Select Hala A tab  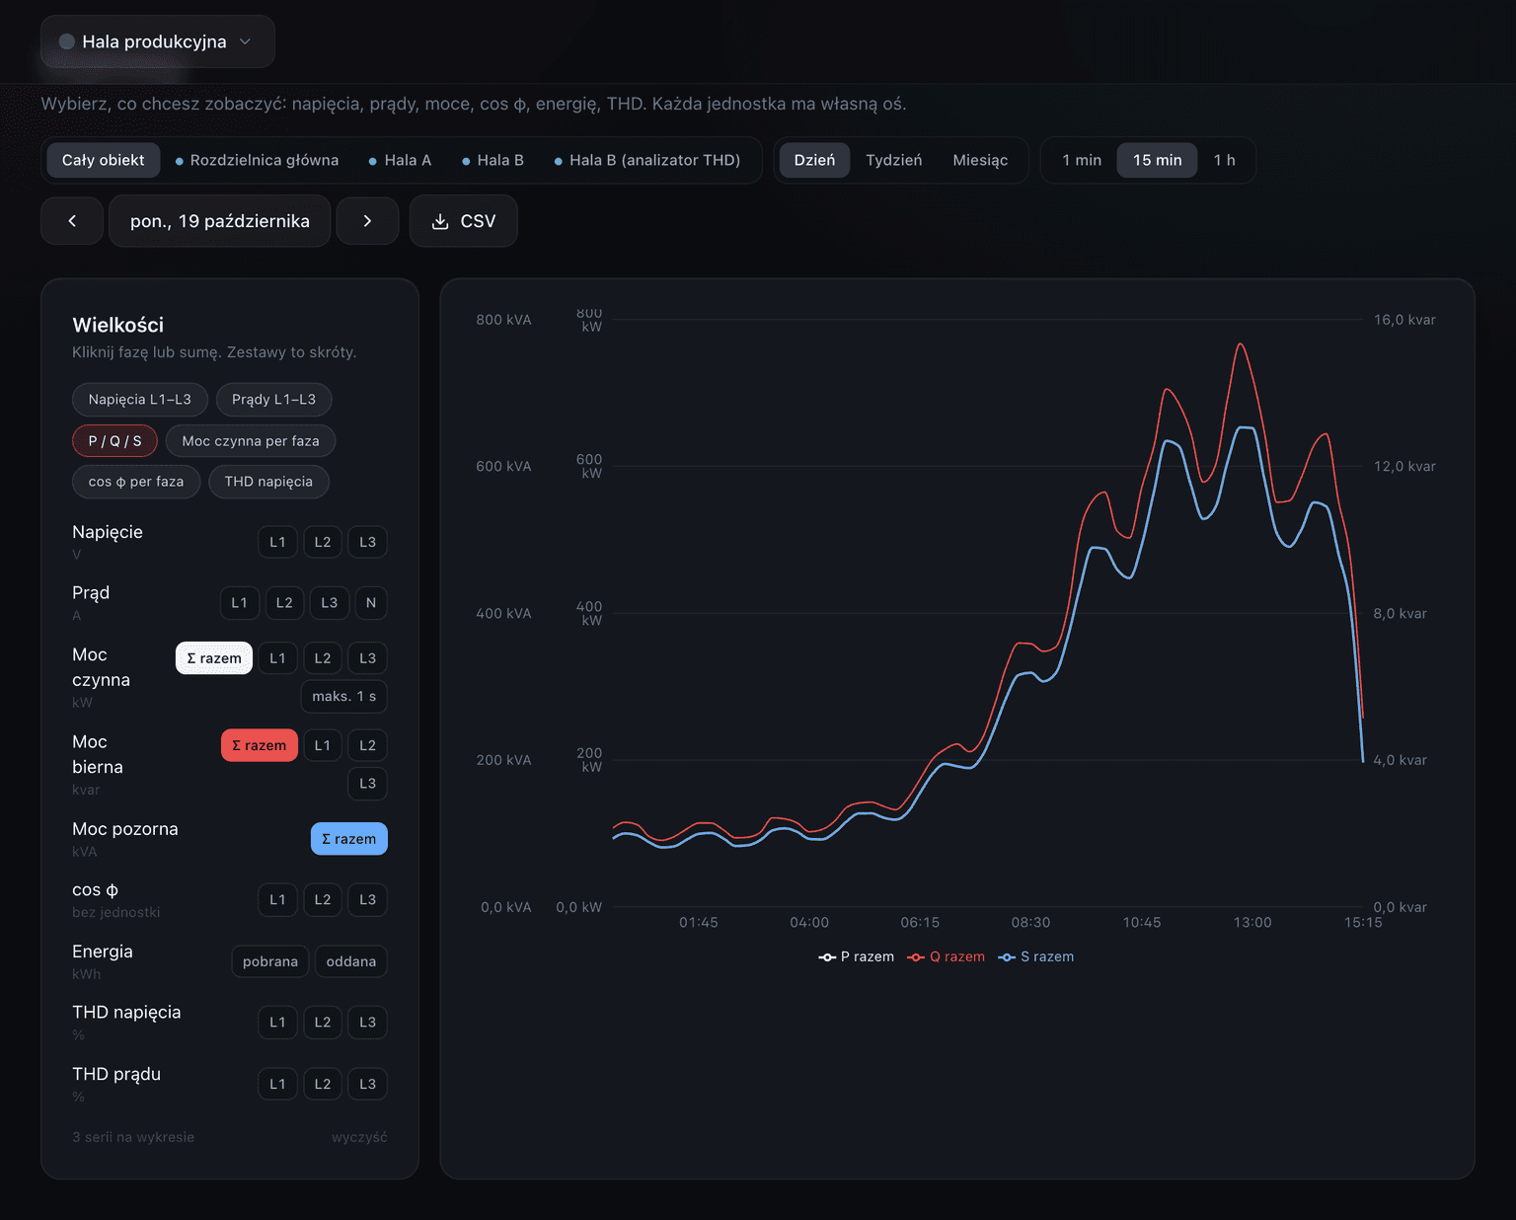pos(400,160)
